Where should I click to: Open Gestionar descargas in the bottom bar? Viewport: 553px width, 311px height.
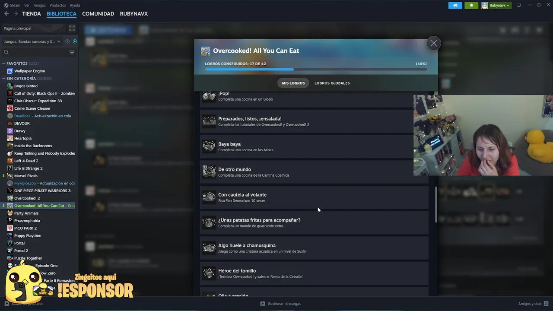(280, 304)
